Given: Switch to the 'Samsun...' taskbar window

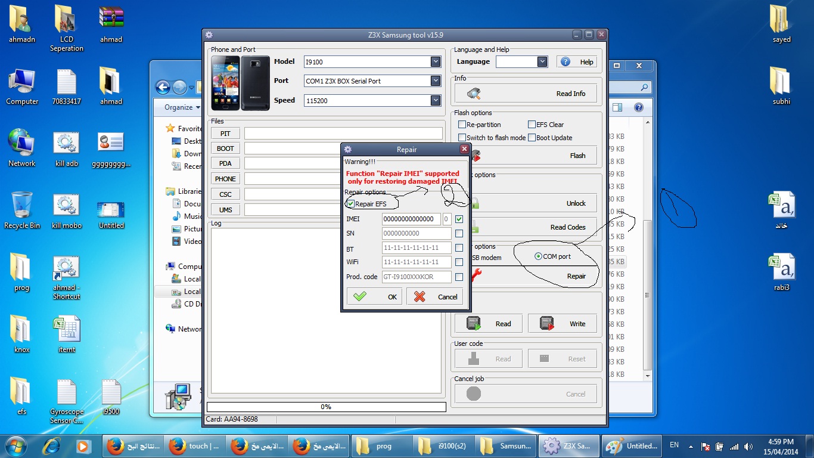Looking at the screenshot, I should pyautogui.click(x=505, y=446).
